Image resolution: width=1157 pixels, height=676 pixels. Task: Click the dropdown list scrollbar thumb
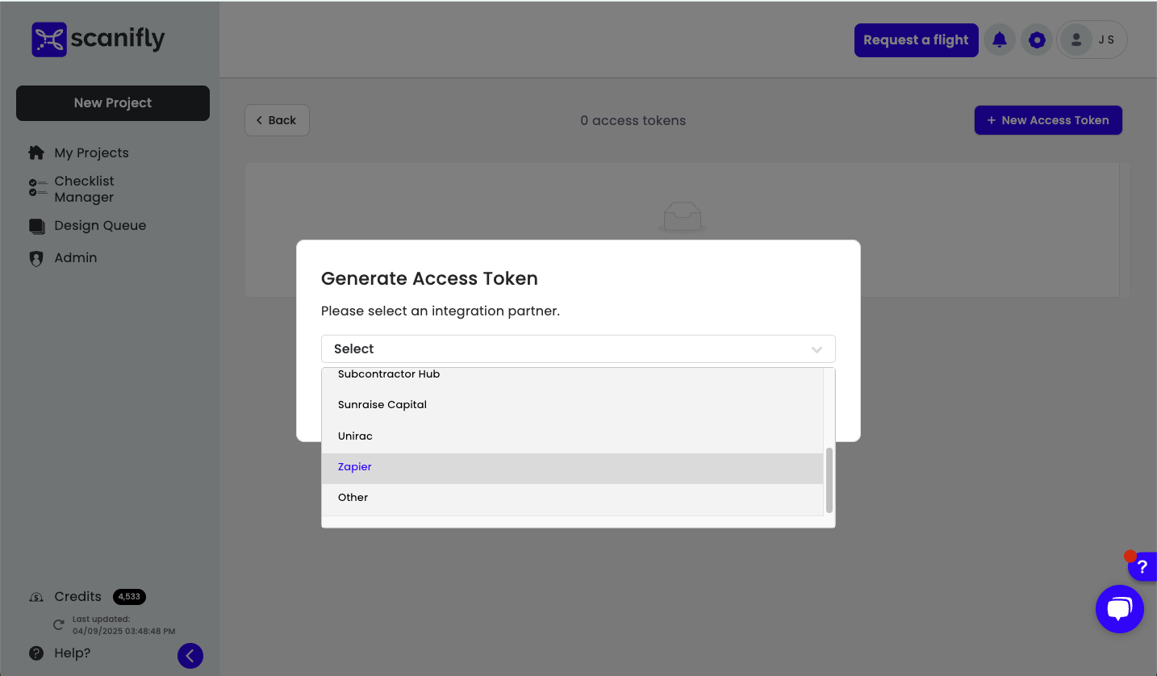[x=829, y=480]
